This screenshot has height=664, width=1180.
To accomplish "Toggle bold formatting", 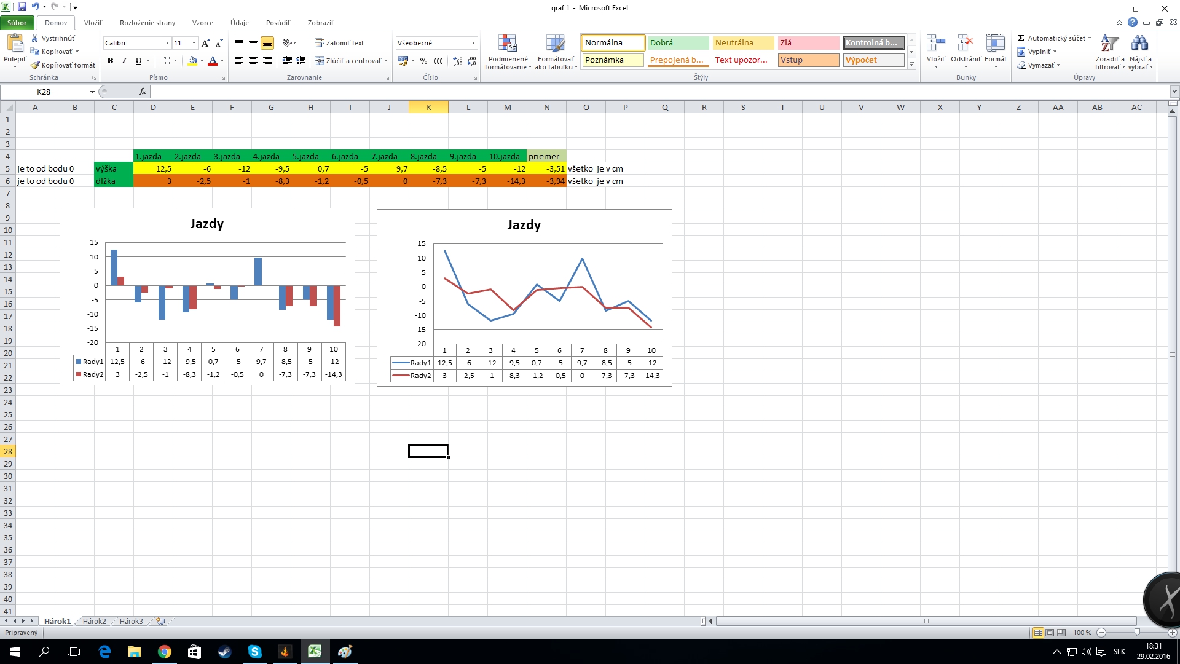I will pyautogui.click(x=110, y=61).
